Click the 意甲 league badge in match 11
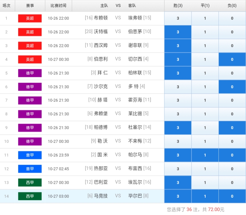The width and height of the screenshot is (246, 215). coord(30,155)
